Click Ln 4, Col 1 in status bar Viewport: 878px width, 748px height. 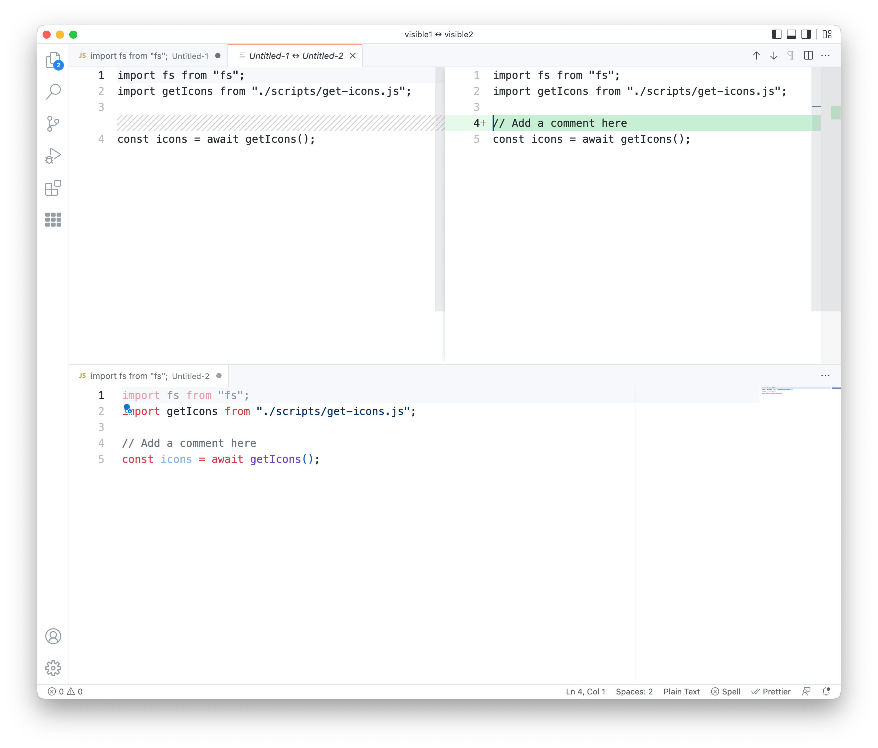[x=586, y=692]
